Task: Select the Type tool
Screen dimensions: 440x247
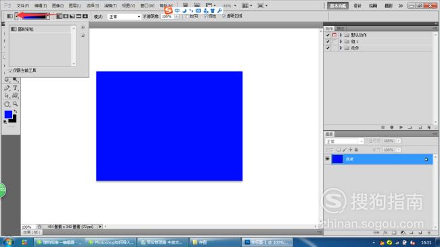Action: [x=15, y=88]
